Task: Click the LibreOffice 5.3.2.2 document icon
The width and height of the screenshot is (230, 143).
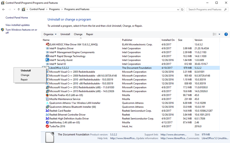Action: pos(47,68)
